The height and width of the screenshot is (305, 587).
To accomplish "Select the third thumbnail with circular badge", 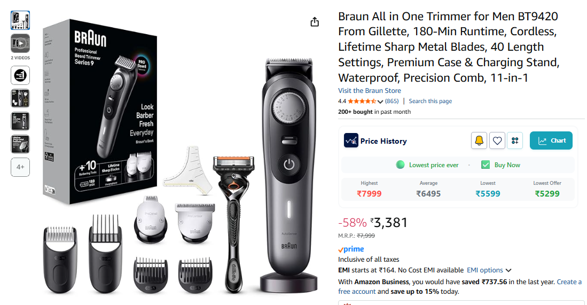I will click(x=20, y=75).
